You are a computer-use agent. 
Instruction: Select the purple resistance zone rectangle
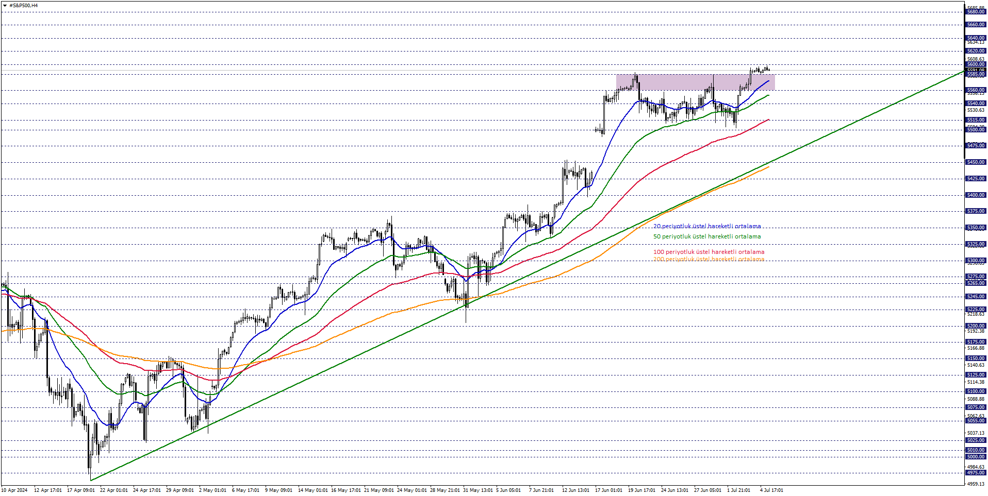(695, 82)
